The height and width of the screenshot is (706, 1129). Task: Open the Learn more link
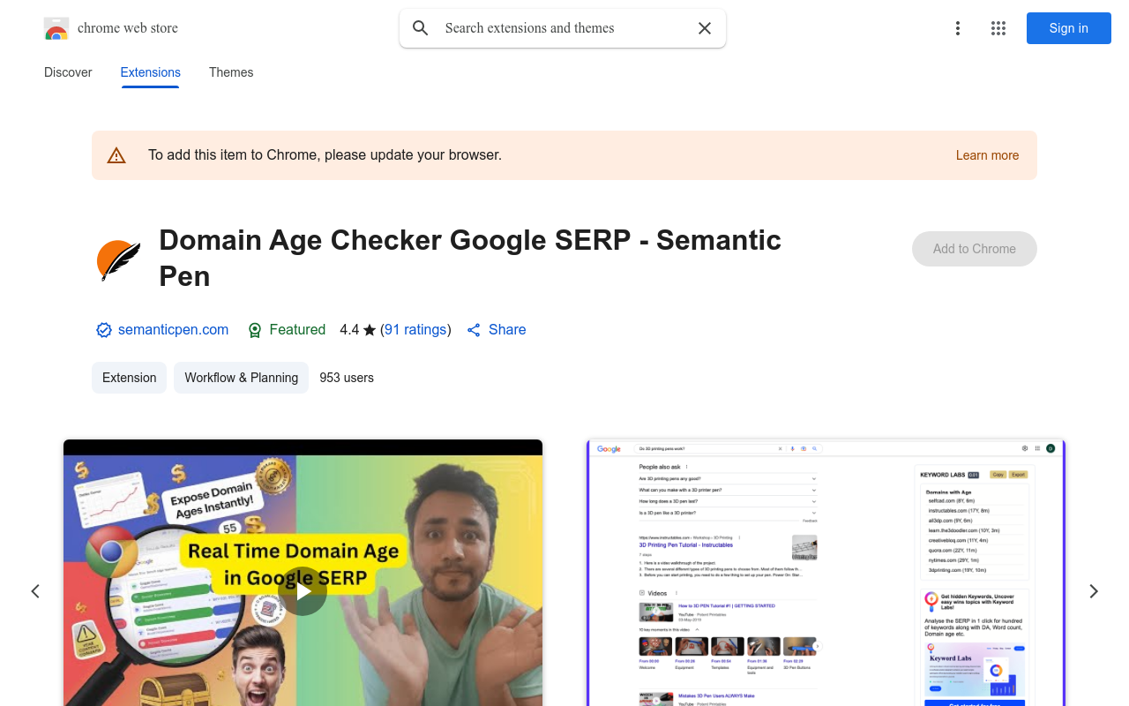pyautogui.click(x=987, y=155)
